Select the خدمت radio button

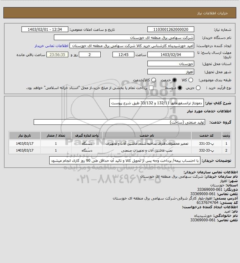(x=175, y=80)
